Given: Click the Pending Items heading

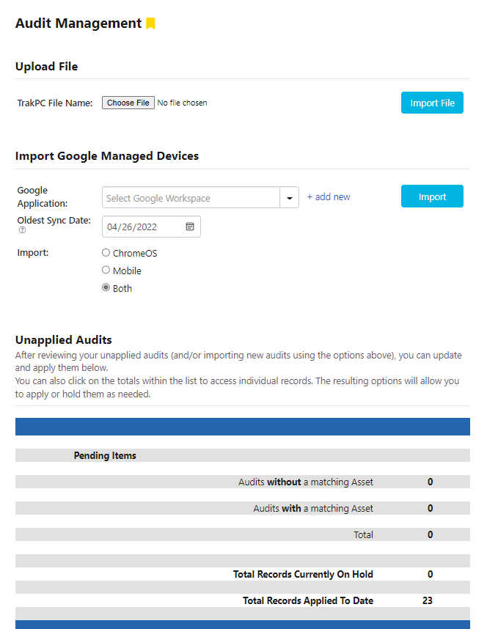Looking at the screenshot, I should point(105,455).
